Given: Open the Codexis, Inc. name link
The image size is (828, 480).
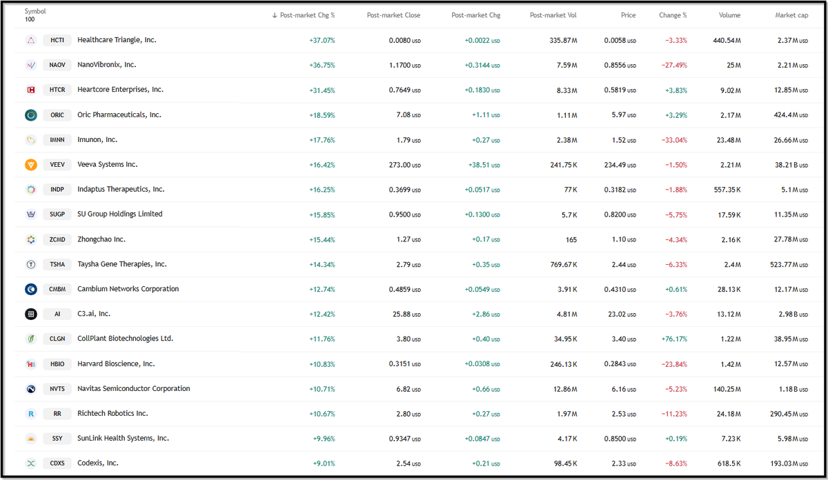Looking at the screenshot, I should pyautogui.click(x=98, y=463).
